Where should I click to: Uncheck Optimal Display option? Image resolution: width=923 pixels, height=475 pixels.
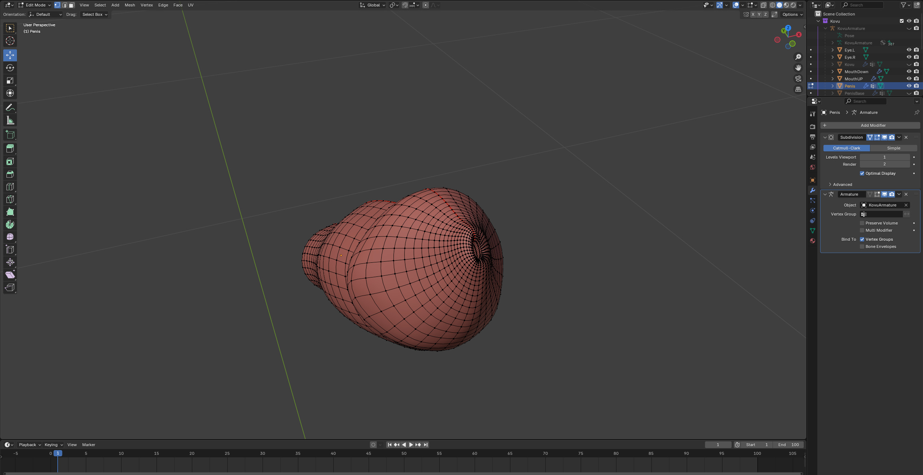click(862, 173)
